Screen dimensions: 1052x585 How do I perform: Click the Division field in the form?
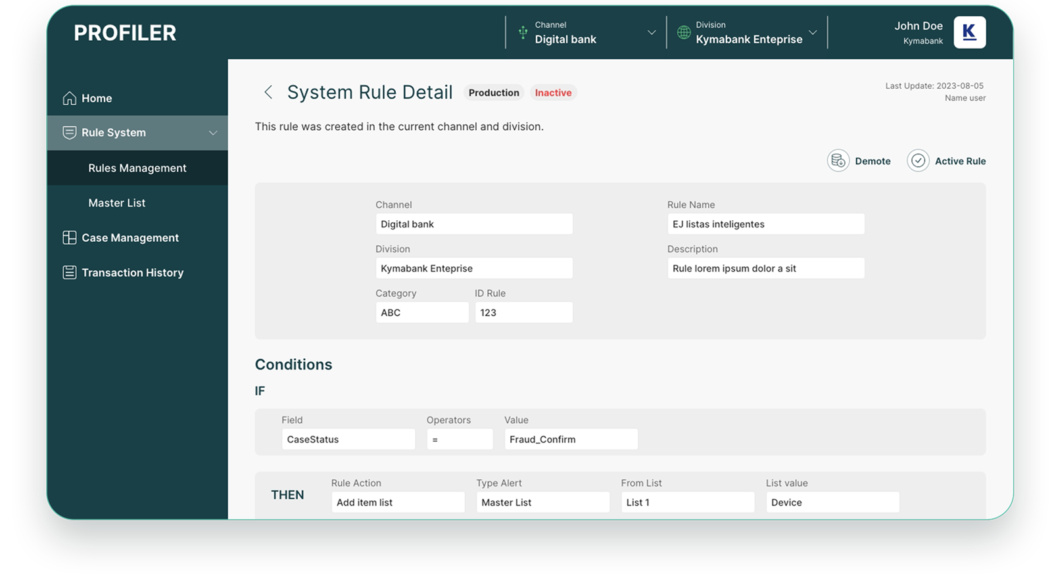[x=474, y=268]
